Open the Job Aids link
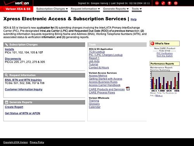The image size is (194, 146). [x=94, y=61]
